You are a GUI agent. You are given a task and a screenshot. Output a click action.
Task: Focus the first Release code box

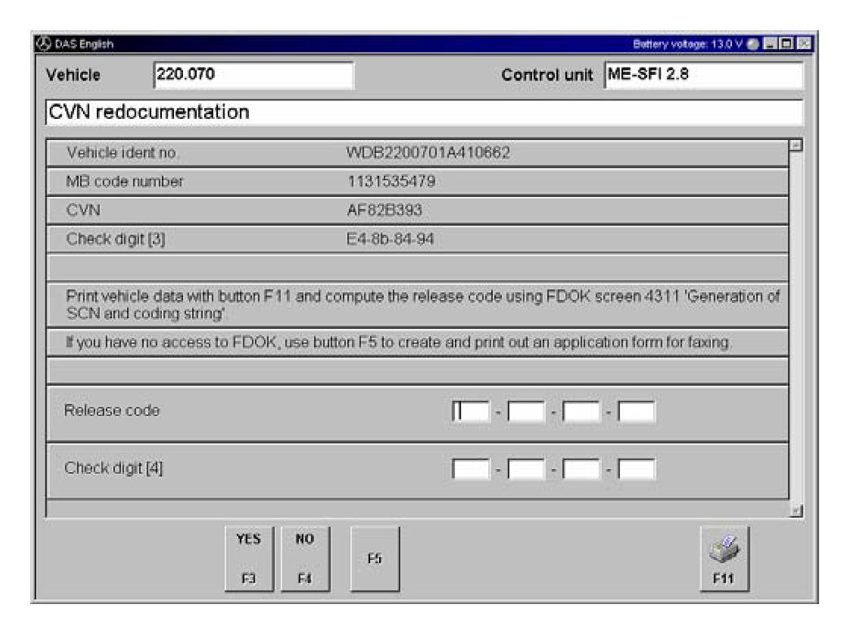coord(471,413)
